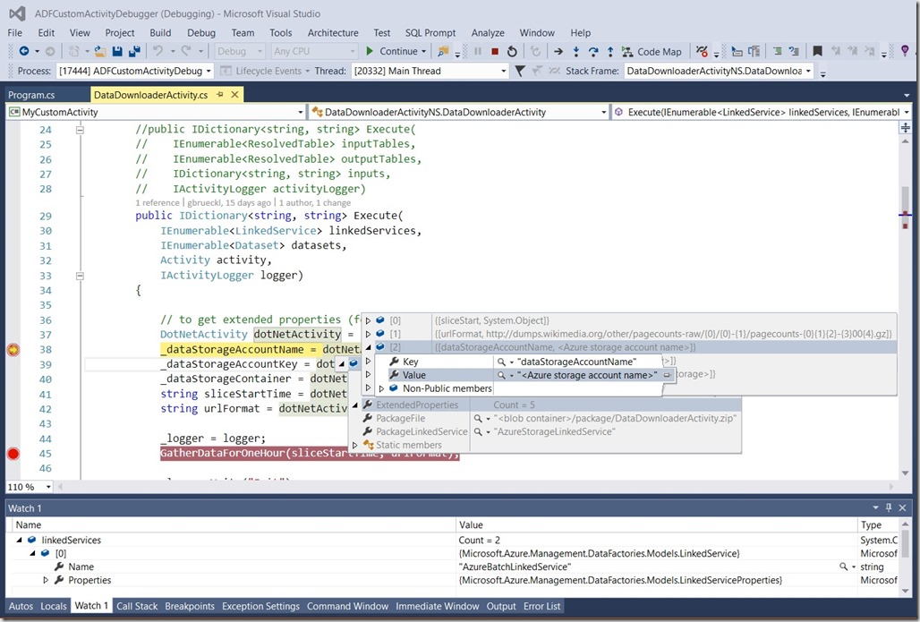Click the Comment Out Lines icon
This screenshot has height=622, width=920.
[778, 52]
